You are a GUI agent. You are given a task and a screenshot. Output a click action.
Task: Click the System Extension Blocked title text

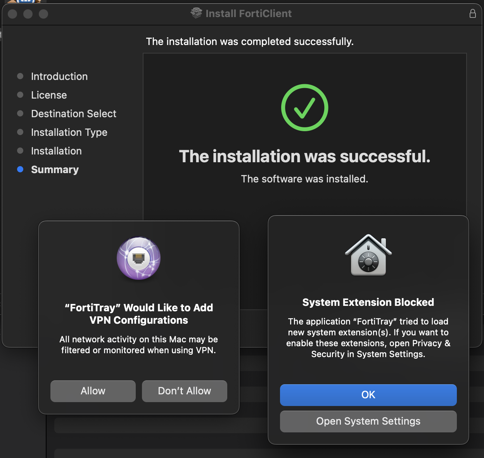368,302
